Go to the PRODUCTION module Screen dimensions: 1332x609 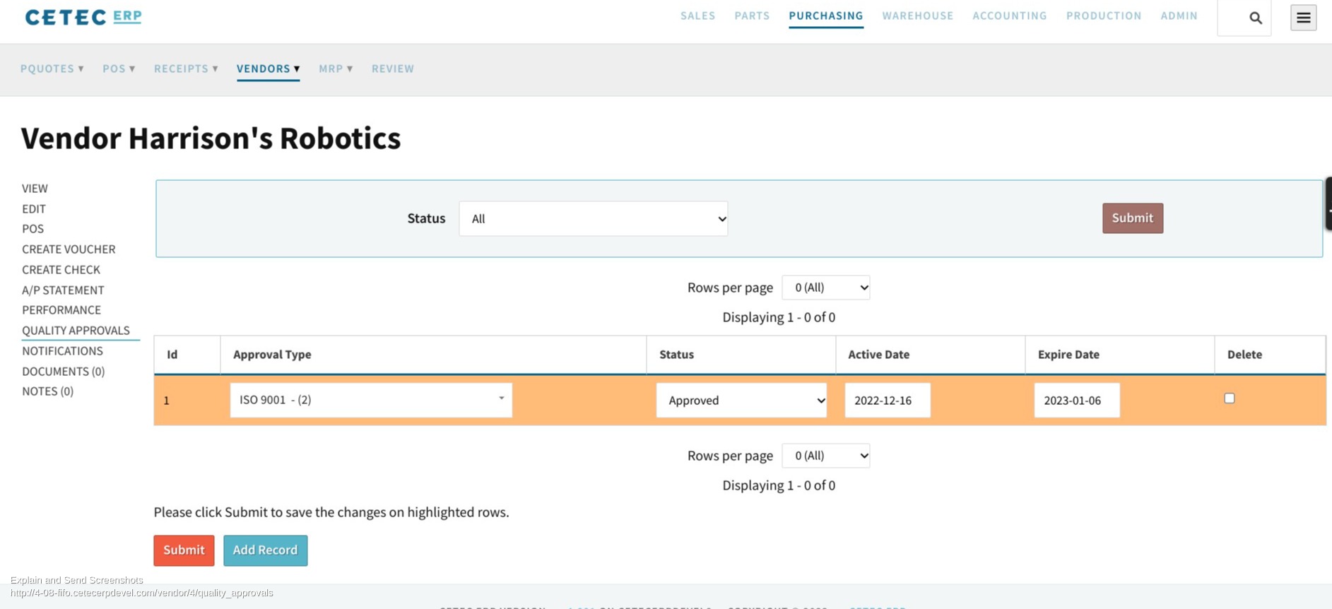[1104, 16]
